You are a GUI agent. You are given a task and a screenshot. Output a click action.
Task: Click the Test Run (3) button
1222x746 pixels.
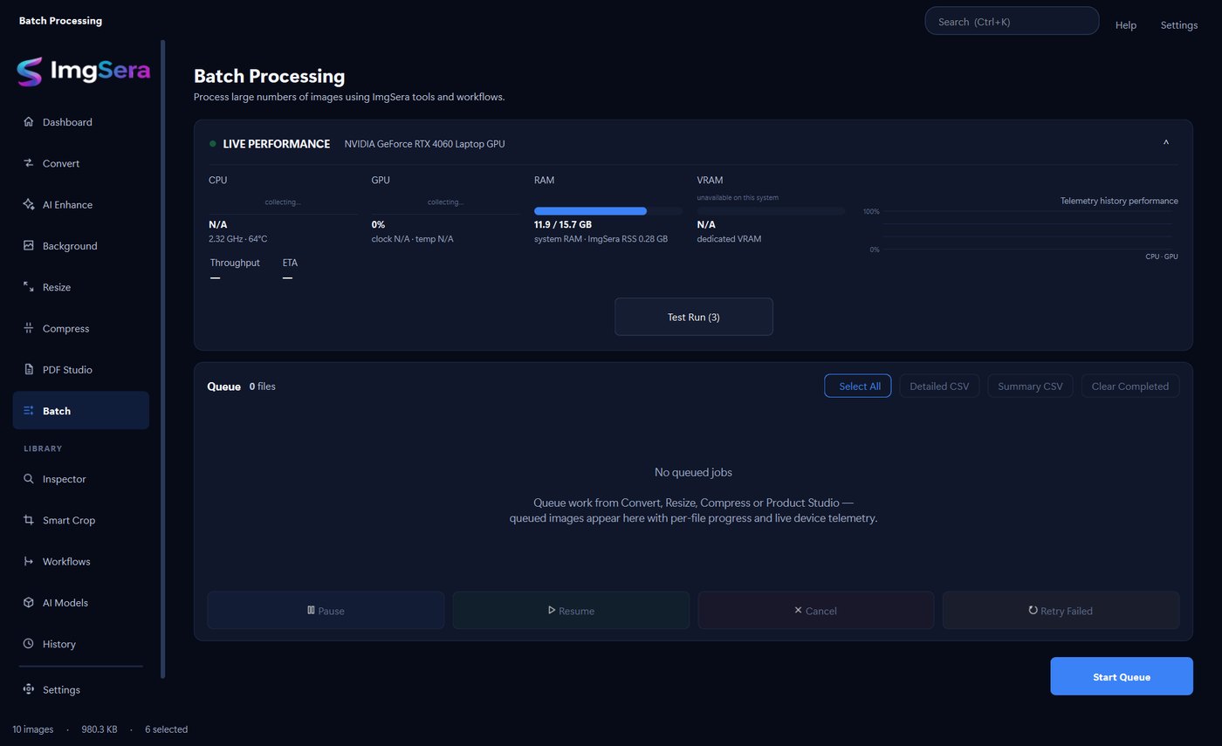click(x=694, y=317)
